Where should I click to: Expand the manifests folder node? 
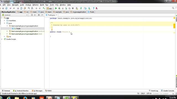[4, 21]
